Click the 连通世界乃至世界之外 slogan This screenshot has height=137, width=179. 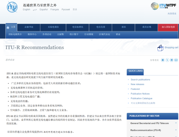(40, 5)
